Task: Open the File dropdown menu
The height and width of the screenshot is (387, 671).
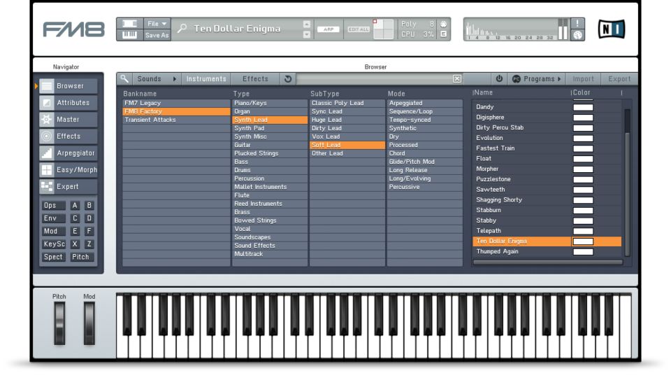Action: [x=157, y=24]
